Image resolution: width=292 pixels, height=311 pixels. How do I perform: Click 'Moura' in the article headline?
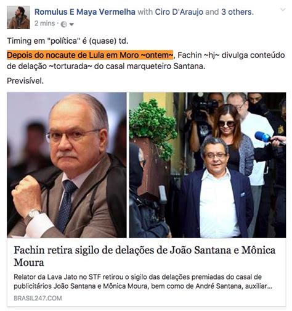29,262
